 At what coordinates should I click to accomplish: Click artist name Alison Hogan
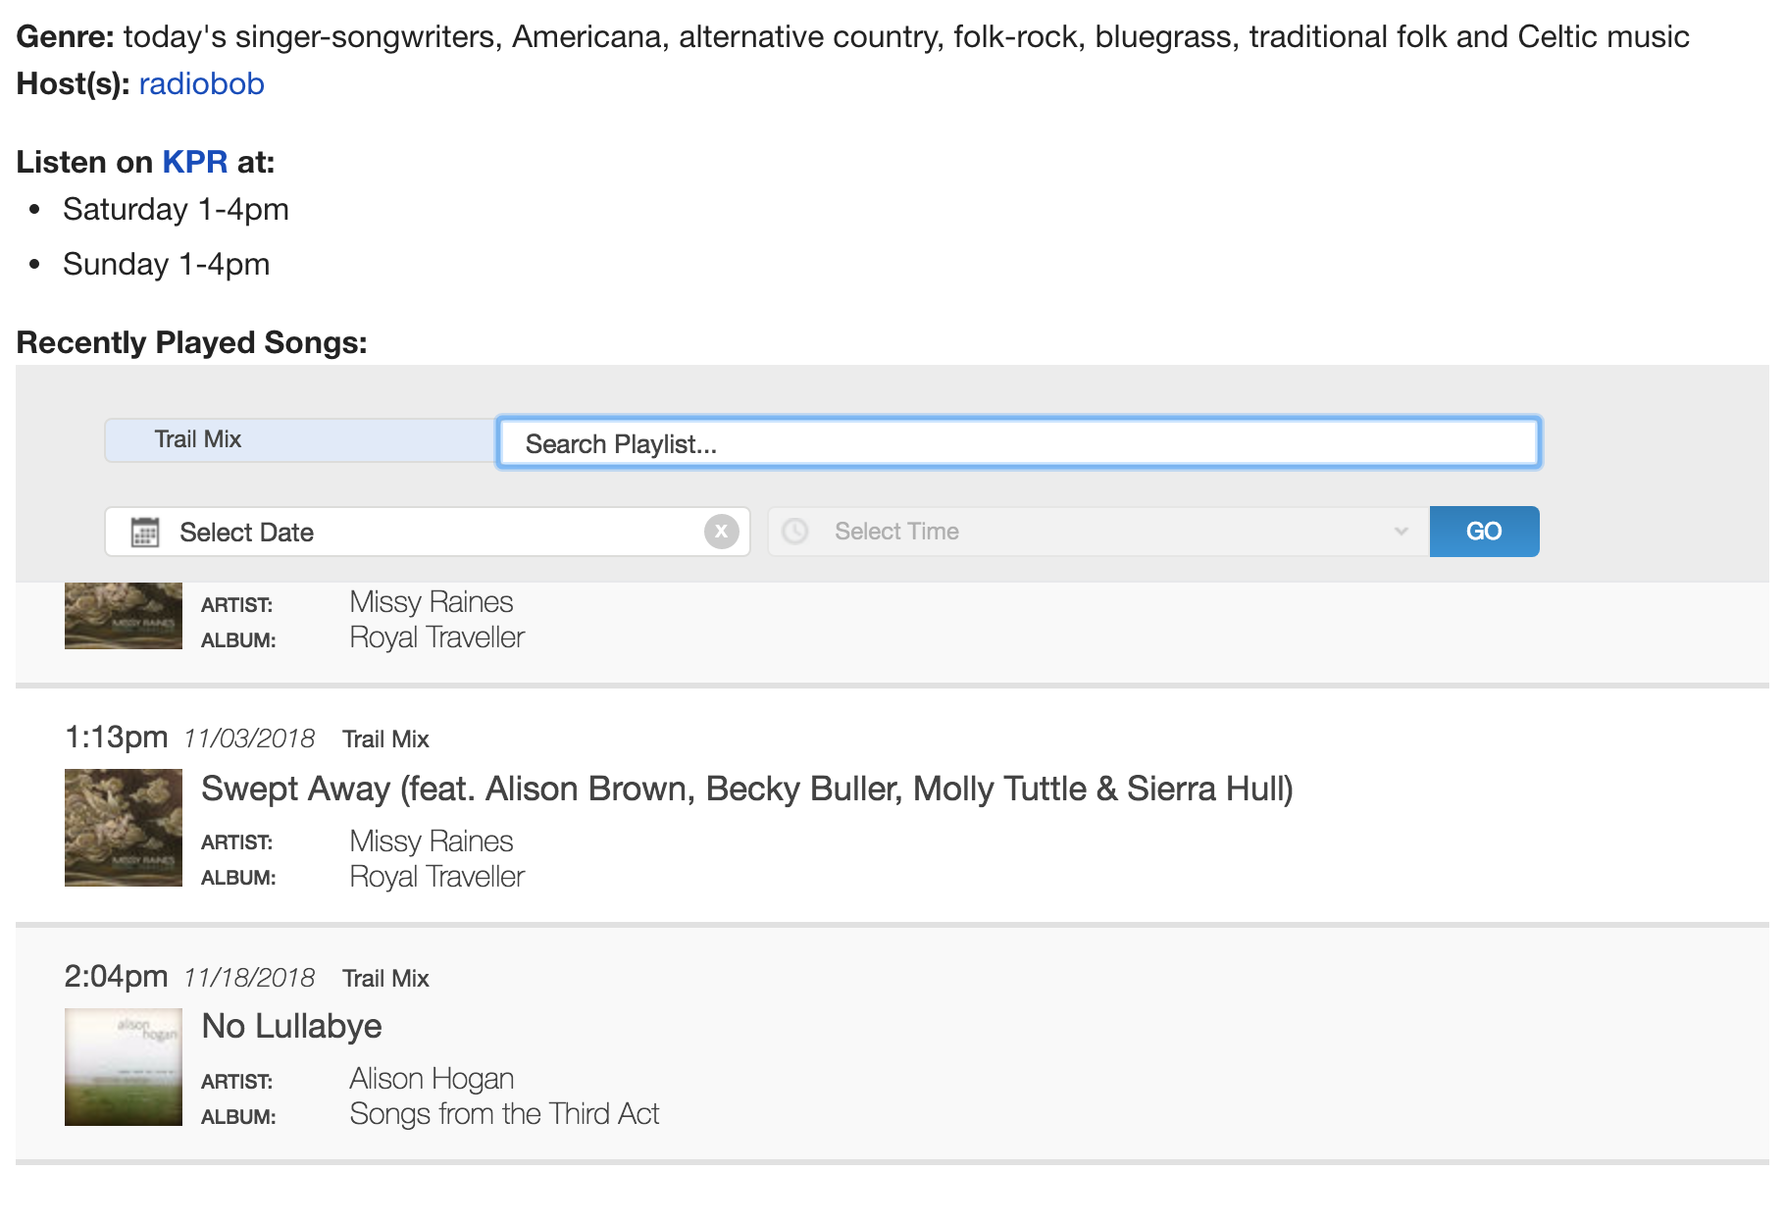pos(432,1079)
